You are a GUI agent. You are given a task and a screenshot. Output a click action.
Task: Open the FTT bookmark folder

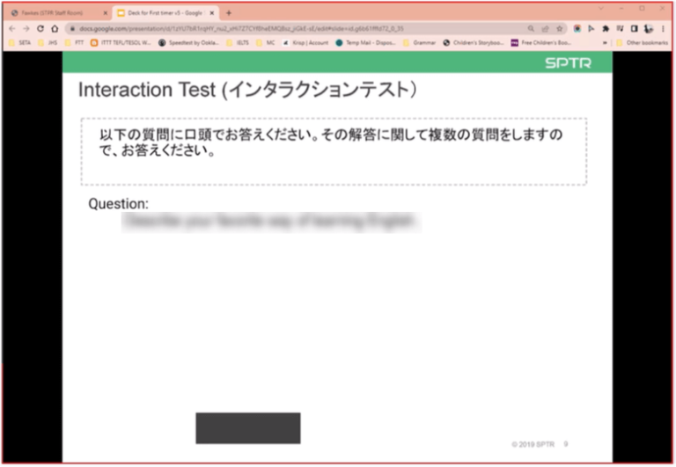pyautogui.click(x=75, y=42)
